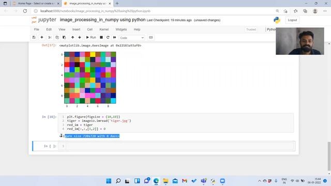
Task: Restart kernel and run all fast-forward icon
Action: (x=115, y=37)
